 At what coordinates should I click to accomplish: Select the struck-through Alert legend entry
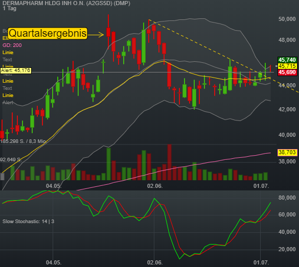tap(8, 103)
